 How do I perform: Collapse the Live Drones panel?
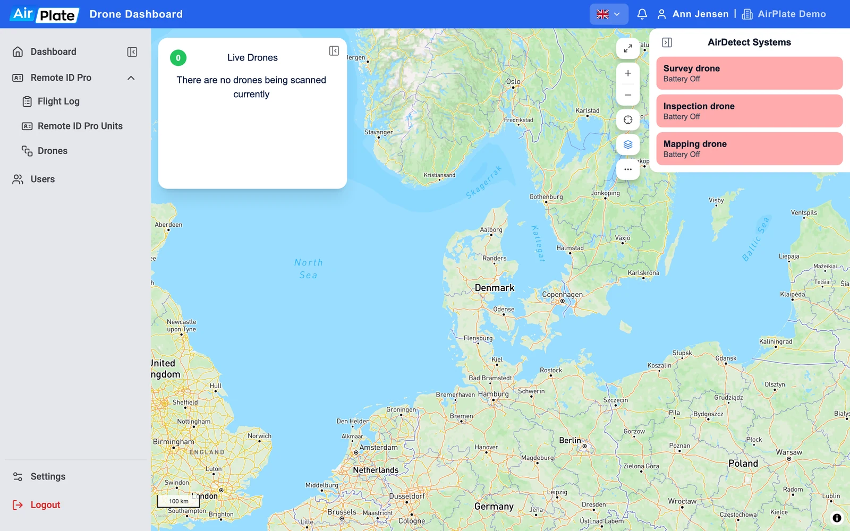(334, 50)
